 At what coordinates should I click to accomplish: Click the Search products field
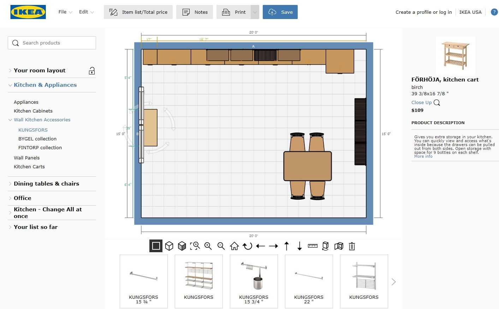52,43
